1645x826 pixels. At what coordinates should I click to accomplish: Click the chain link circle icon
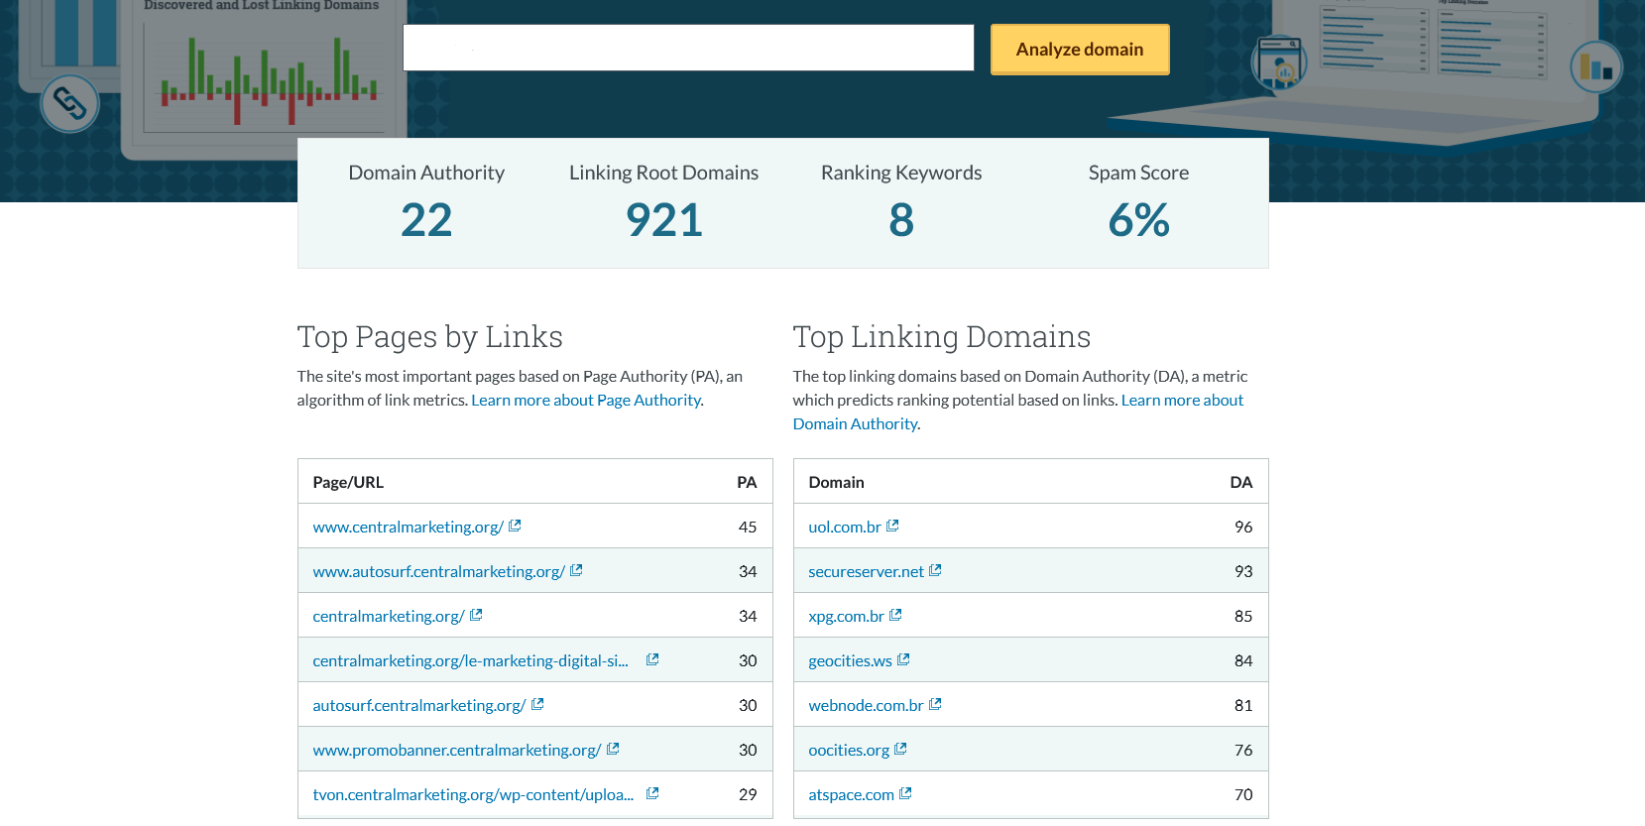pyautogui.click(x=69, y=103)
